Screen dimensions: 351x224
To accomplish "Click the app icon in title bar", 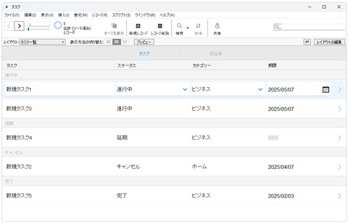I will [x=7, y=7].
